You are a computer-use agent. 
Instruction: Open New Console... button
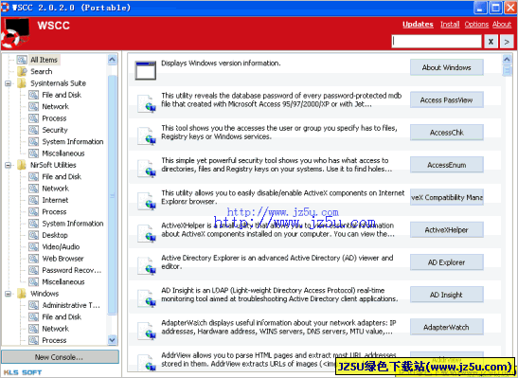point(60,357)
